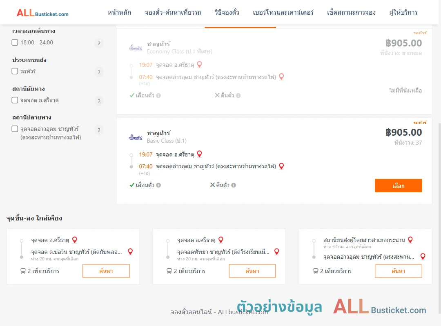441x326 pixels.
Task: Click the 2 เที่ยวบริการ text in the กระนวน nearby card
Action: coord(336,271)
